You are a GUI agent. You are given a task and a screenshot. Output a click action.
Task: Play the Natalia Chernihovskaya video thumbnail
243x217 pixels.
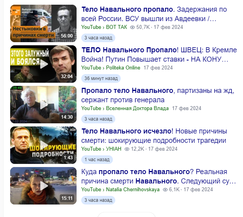[43, 185]
